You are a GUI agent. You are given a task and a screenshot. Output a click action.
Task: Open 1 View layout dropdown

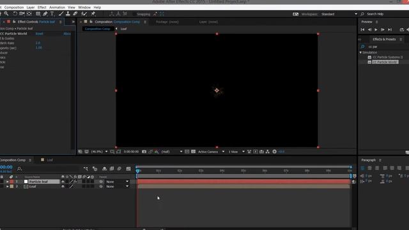236,151
